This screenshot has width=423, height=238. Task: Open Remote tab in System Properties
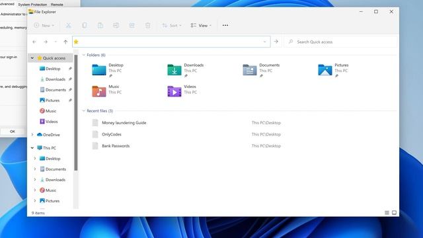(57, 5)
